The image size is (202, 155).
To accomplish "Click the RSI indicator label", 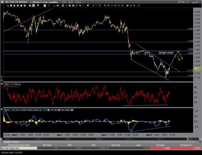I will 7,84.
